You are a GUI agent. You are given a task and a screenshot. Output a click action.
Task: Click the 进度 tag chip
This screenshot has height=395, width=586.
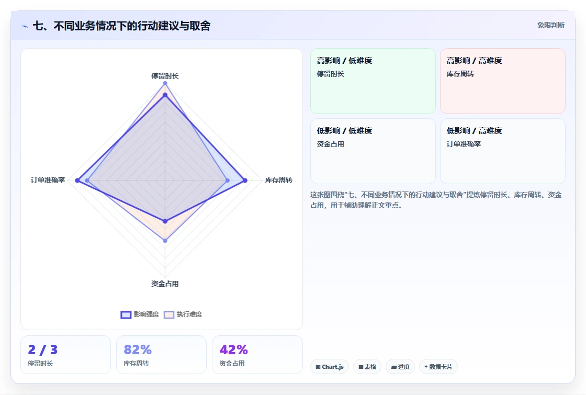400,367
